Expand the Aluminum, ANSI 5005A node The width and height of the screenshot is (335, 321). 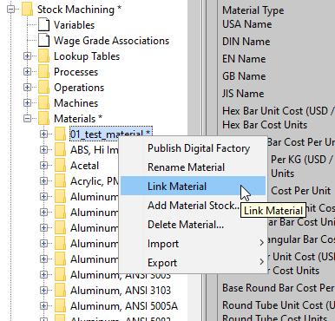pyautogui.click(x=43, y=305)
